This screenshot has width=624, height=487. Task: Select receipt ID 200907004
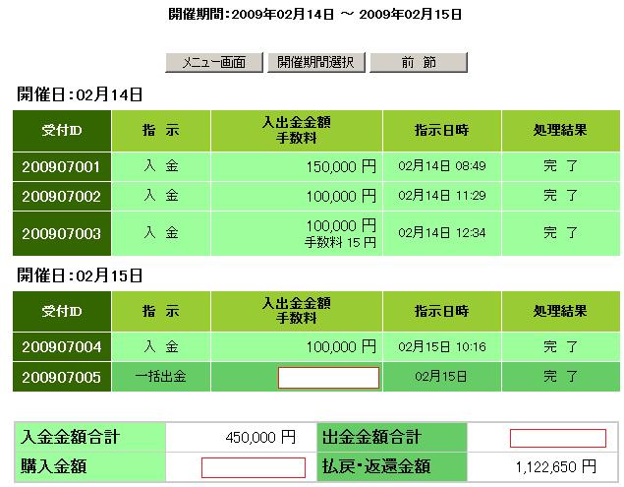coord(62,346)
